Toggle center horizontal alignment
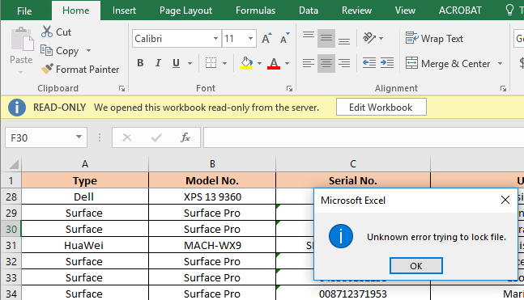Viewport: 524px width, 300px height. tap(326, 63)
